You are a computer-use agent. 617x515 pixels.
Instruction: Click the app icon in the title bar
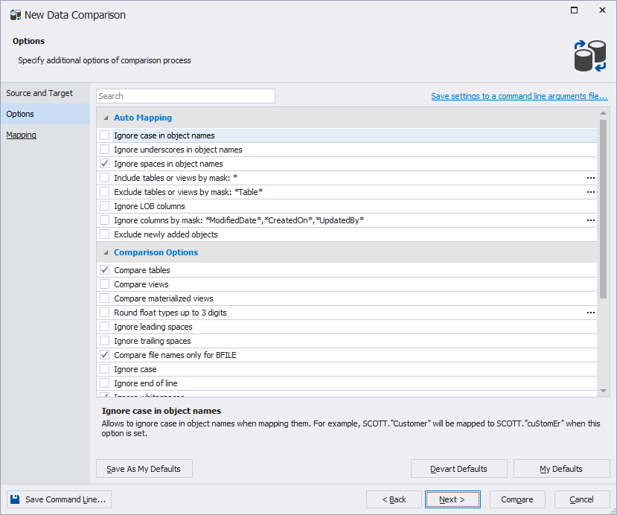[15, 15]
